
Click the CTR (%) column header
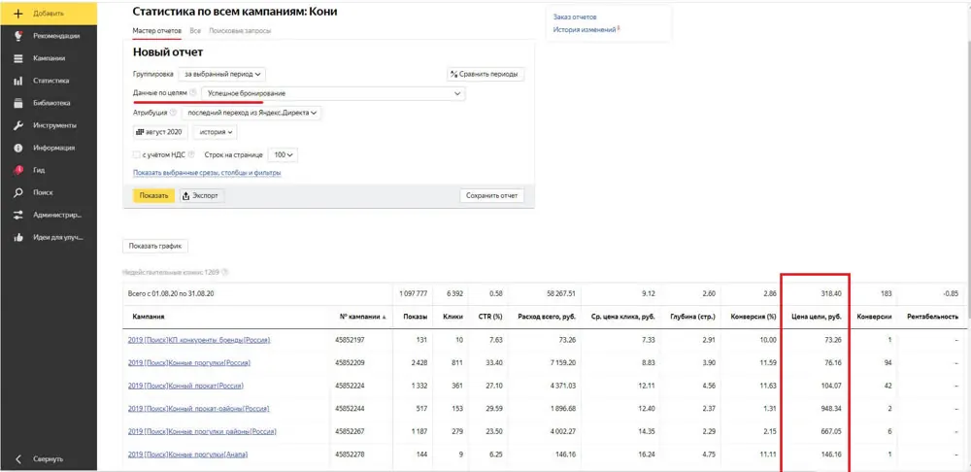[489, 317]
